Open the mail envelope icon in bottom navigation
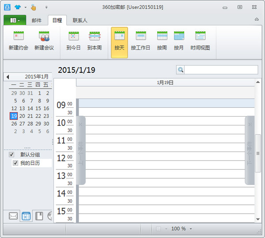 point(13,216)
